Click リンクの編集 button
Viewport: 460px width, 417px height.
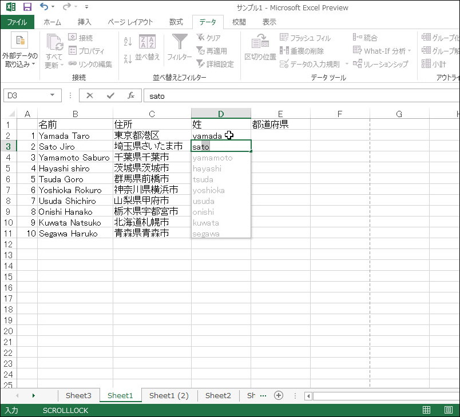point(90,64)
